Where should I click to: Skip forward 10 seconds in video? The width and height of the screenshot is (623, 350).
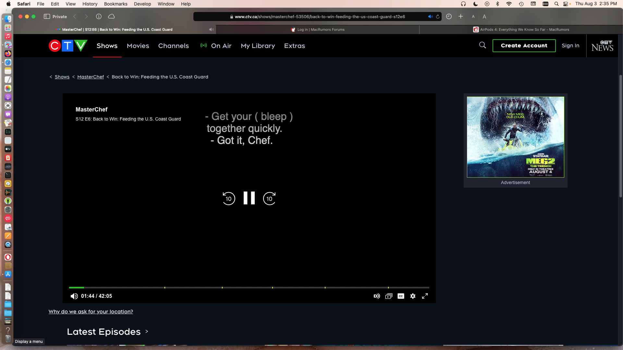(x=269, y=198)
